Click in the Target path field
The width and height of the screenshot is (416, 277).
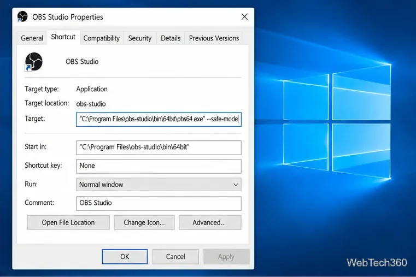(159, 119)
